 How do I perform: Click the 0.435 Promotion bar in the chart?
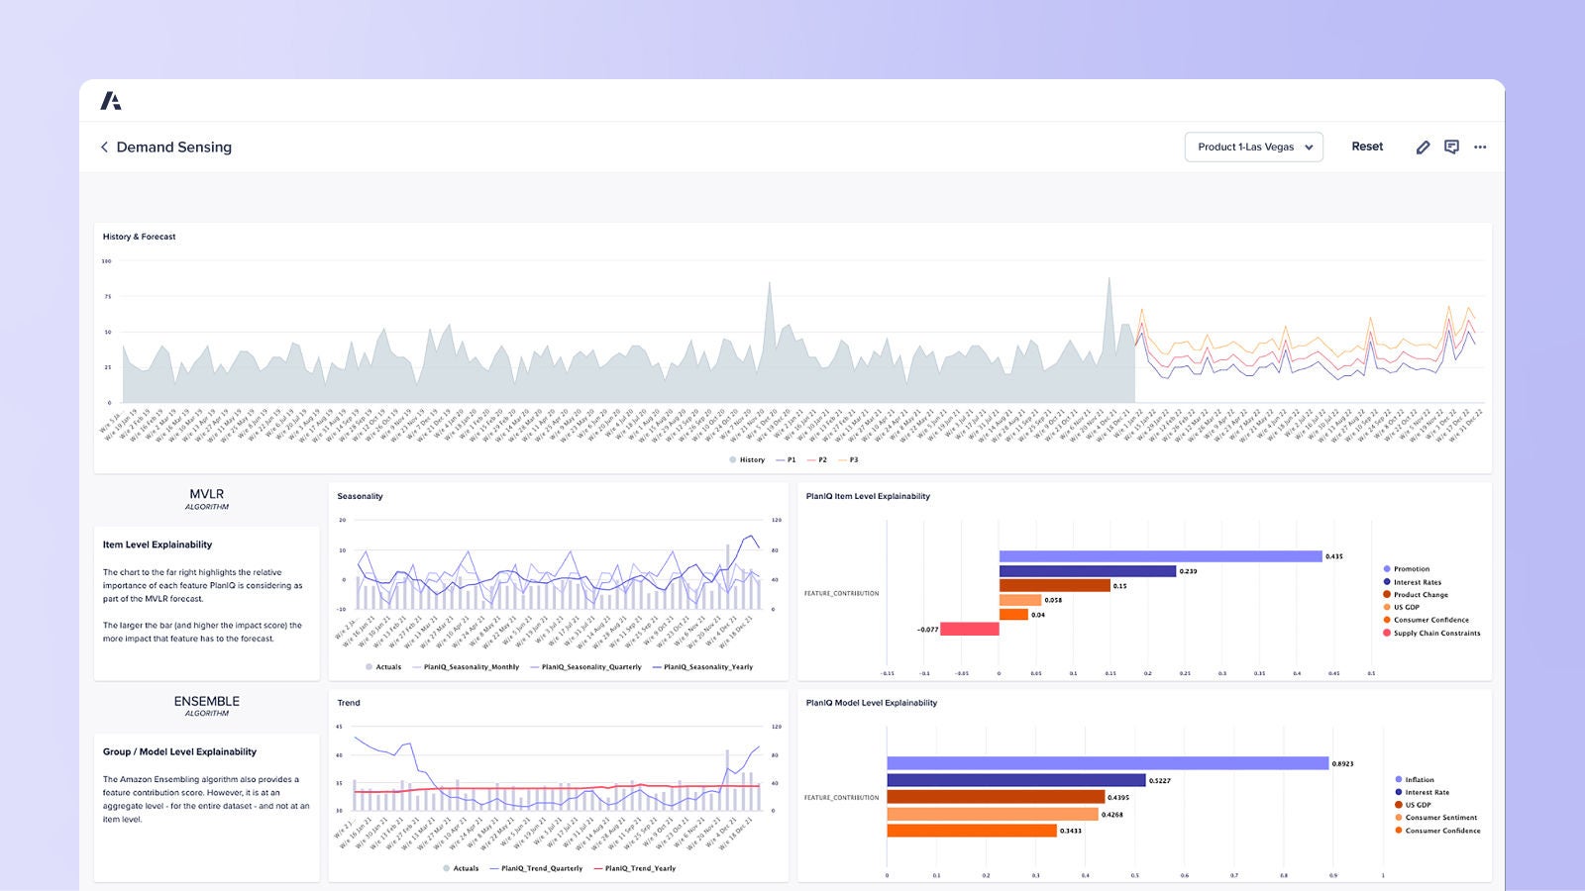point(1159,554)
